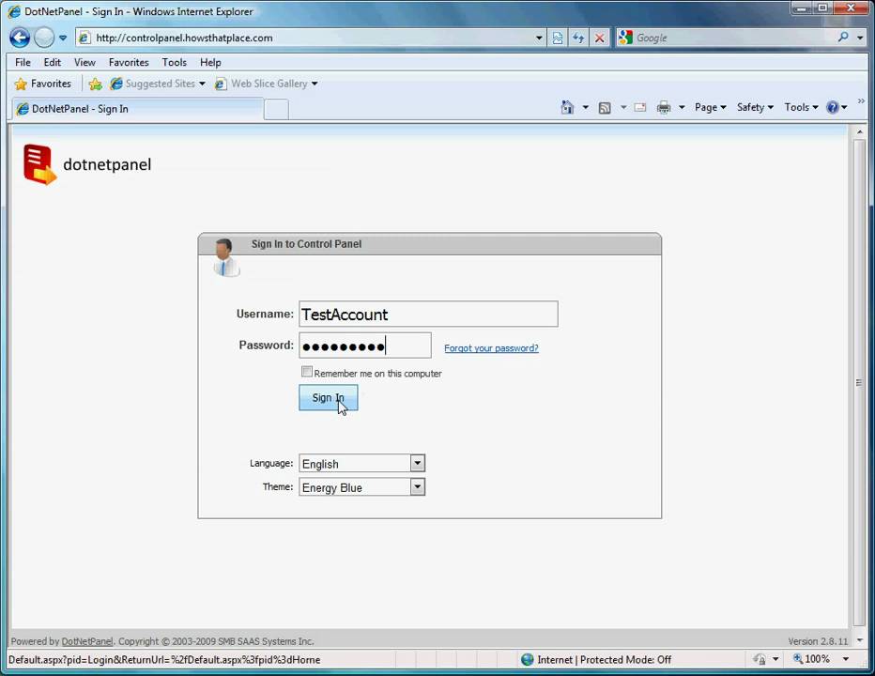Open the Safety command bar menu
The image size is (875, 676).
click(755, 107)
